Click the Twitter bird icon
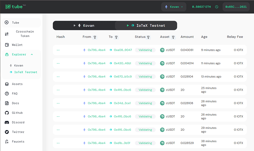Image resolution: width=254 pixels, height=151 pixels. click(x=7, y=132)
